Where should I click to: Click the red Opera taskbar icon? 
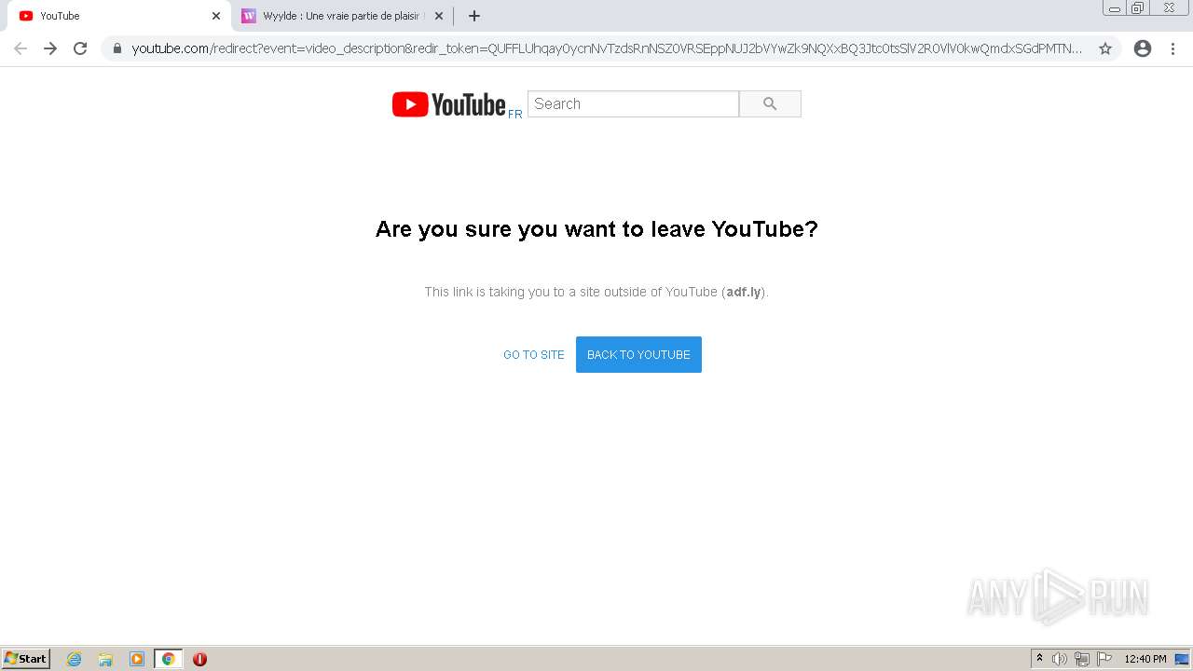[199, 659]
